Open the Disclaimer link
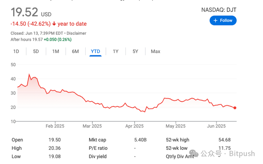Viewport: 263px width, 164px height. (x=77, y=33)
